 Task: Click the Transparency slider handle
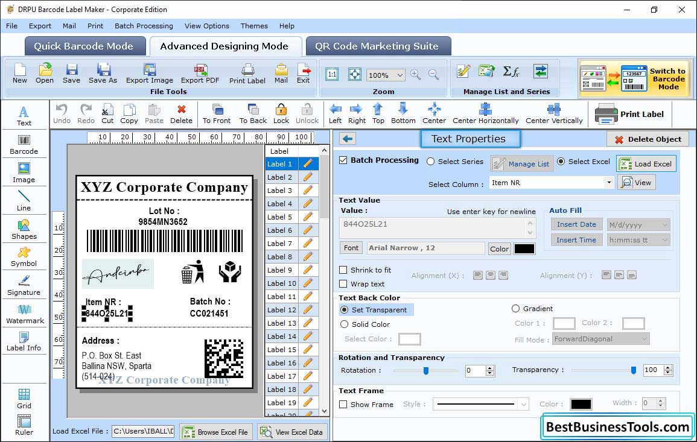pos(634,370)
